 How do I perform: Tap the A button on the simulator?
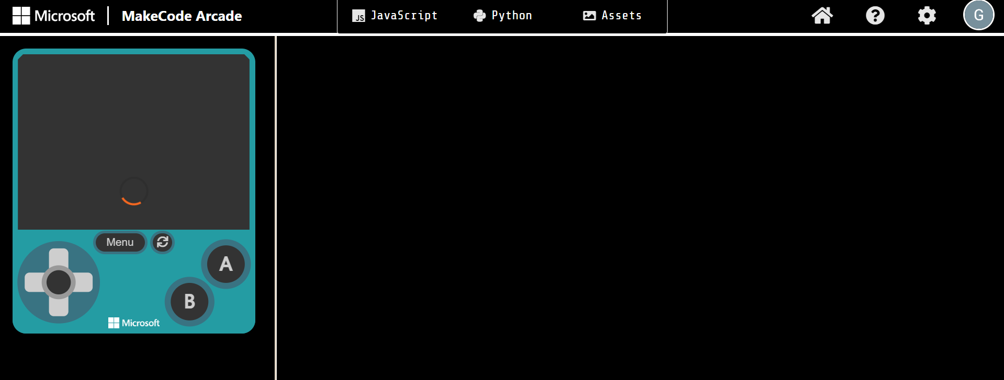tap(226, 264)
